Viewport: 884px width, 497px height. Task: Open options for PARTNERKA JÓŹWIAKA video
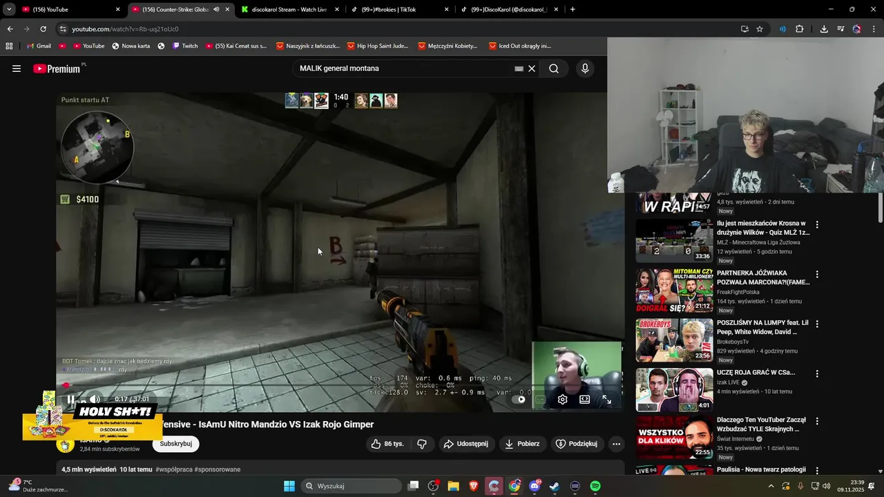[817, 275]
